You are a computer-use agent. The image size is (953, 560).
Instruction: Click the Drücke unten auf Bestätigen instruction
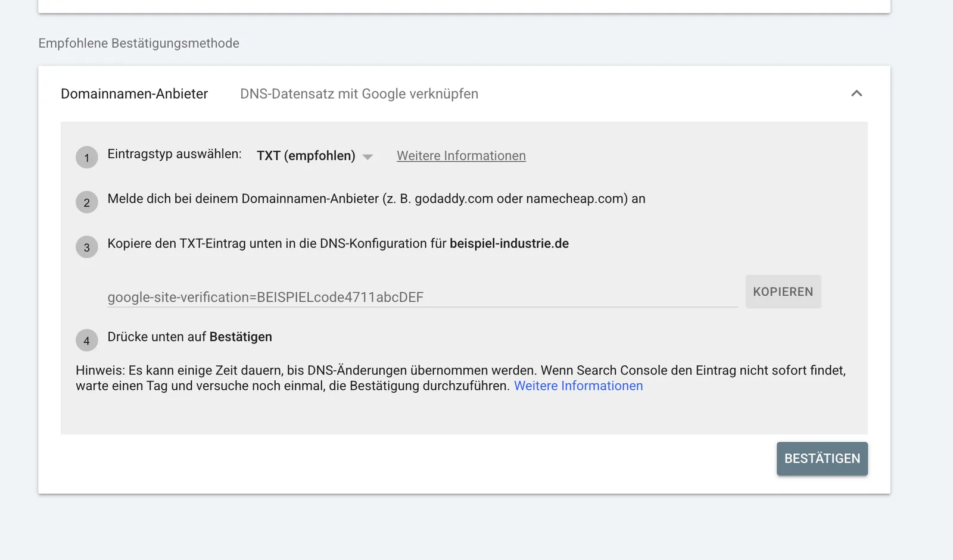[189, 337]
